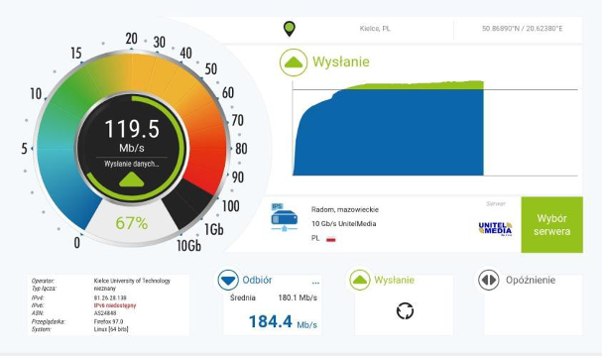
Task: Click the green upload arrow inside gauge
Action: (x=132, y=179)
